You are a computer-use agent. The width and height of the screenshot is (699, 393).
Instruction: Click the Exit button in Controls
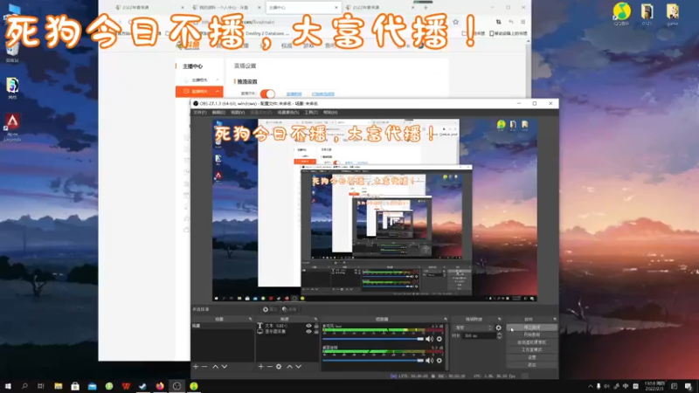(531, 364)
